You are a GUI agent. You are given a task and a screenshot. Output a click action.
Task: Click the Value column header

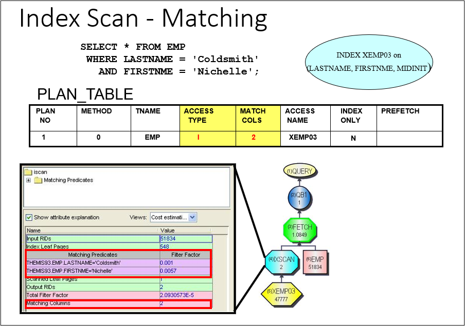pyautogui.click(x=185, y=231)
